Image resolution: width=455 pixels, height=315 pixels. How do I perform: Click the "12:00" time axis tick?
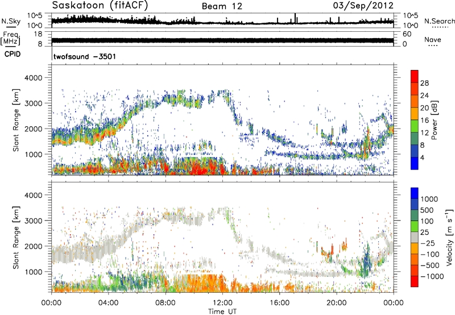pos(222,303)
